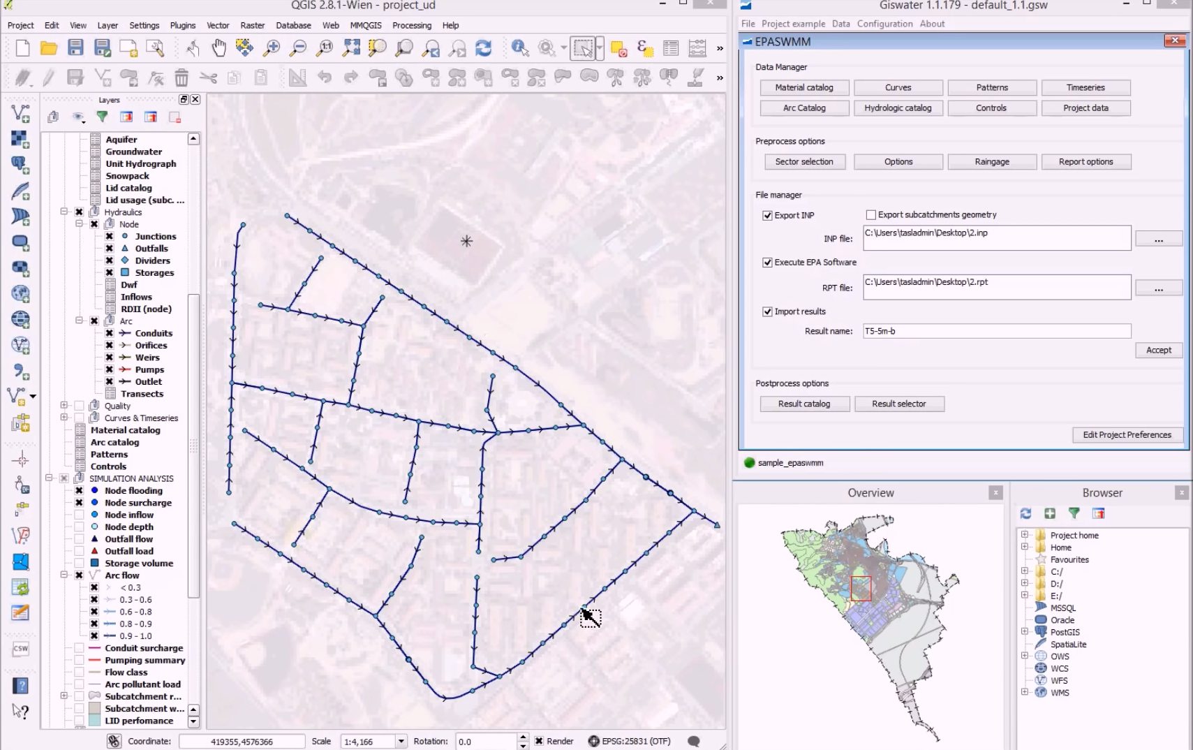1193x750 pixels.
Task: Expand Project home in Browser panel
Action: tap(1025, 535)
